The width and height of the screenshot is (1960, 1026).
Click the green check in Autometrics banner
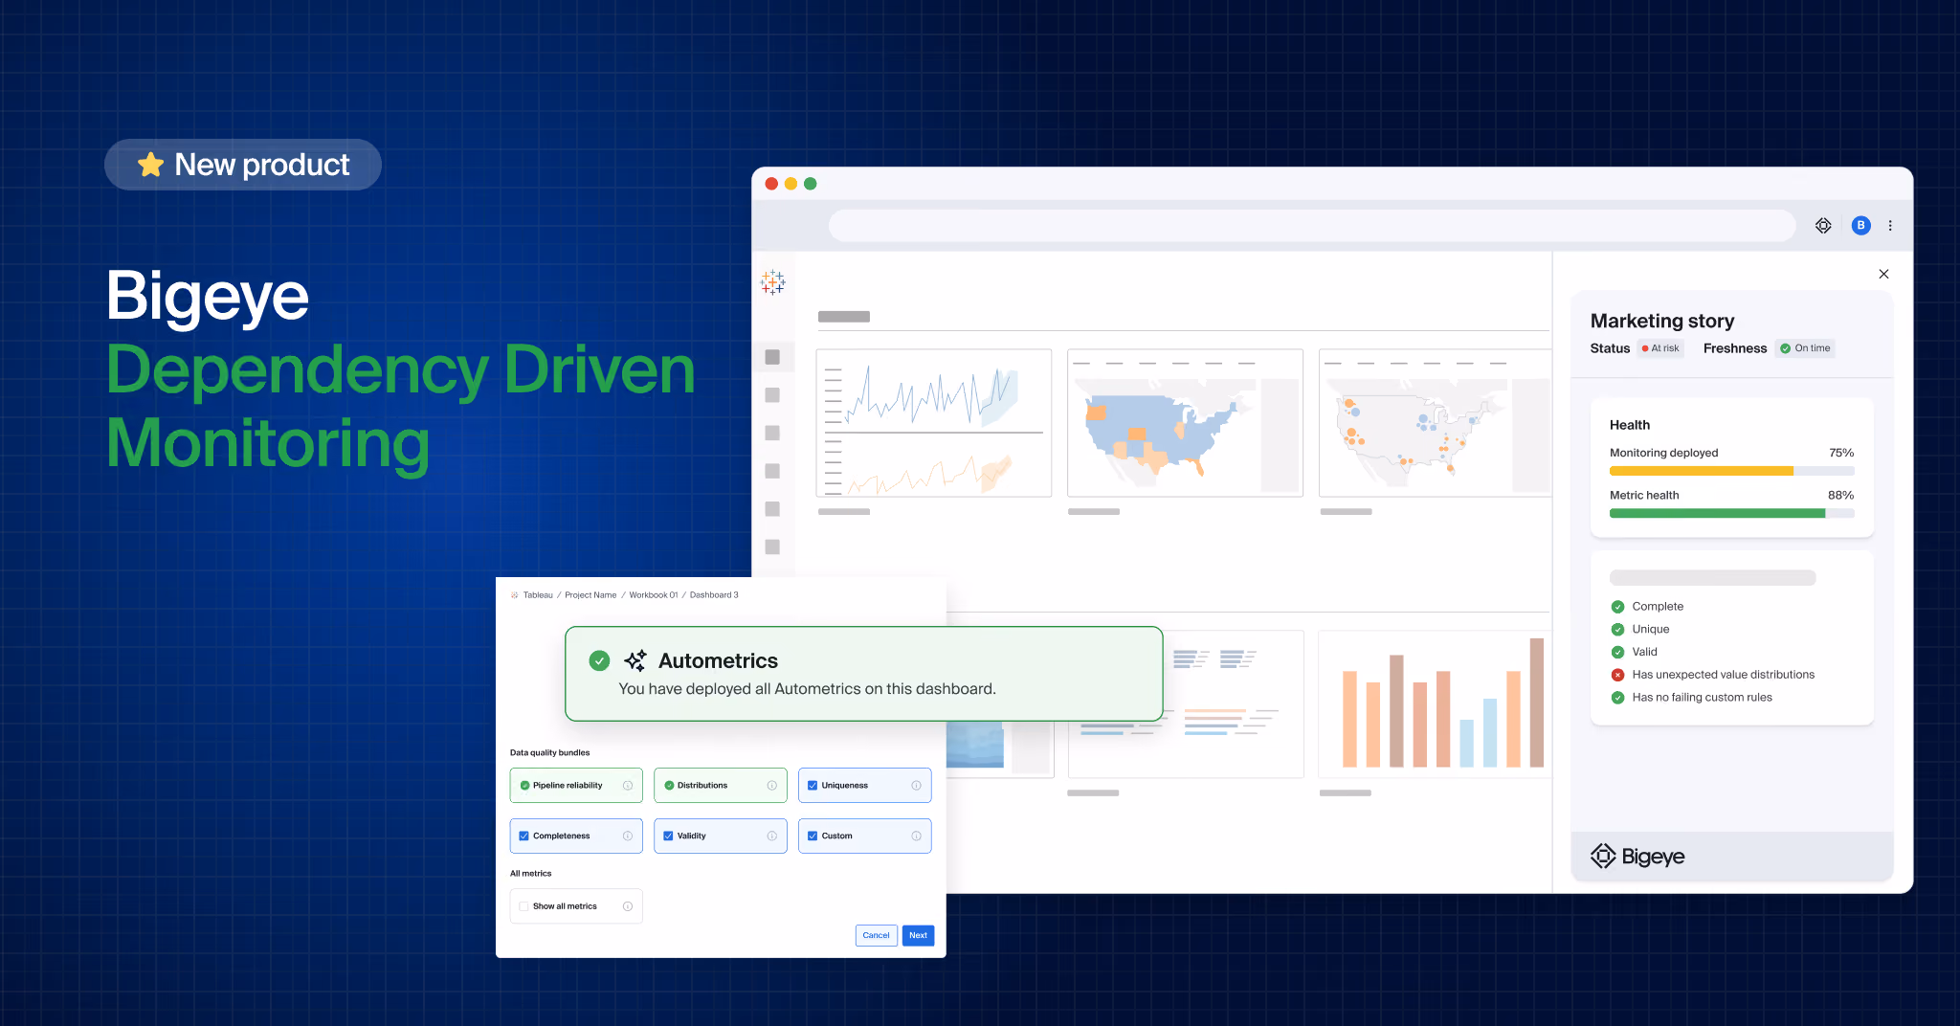click(x=599, y=660)
